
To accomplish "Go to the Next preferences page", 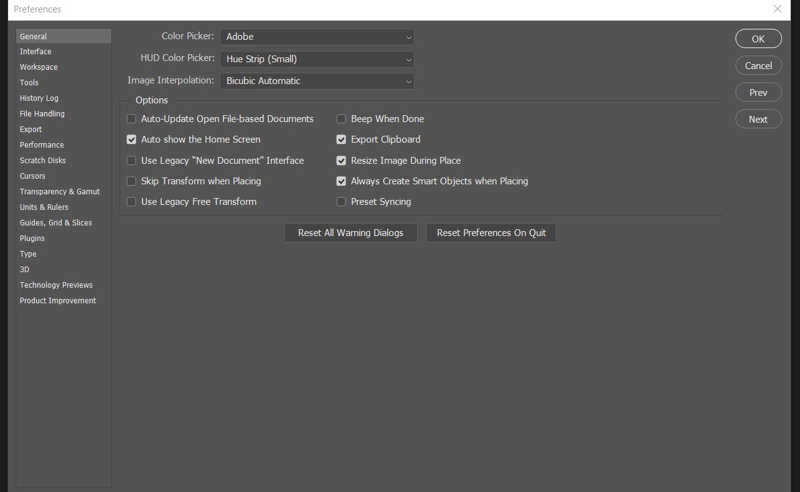I will (x=758, y=118).
